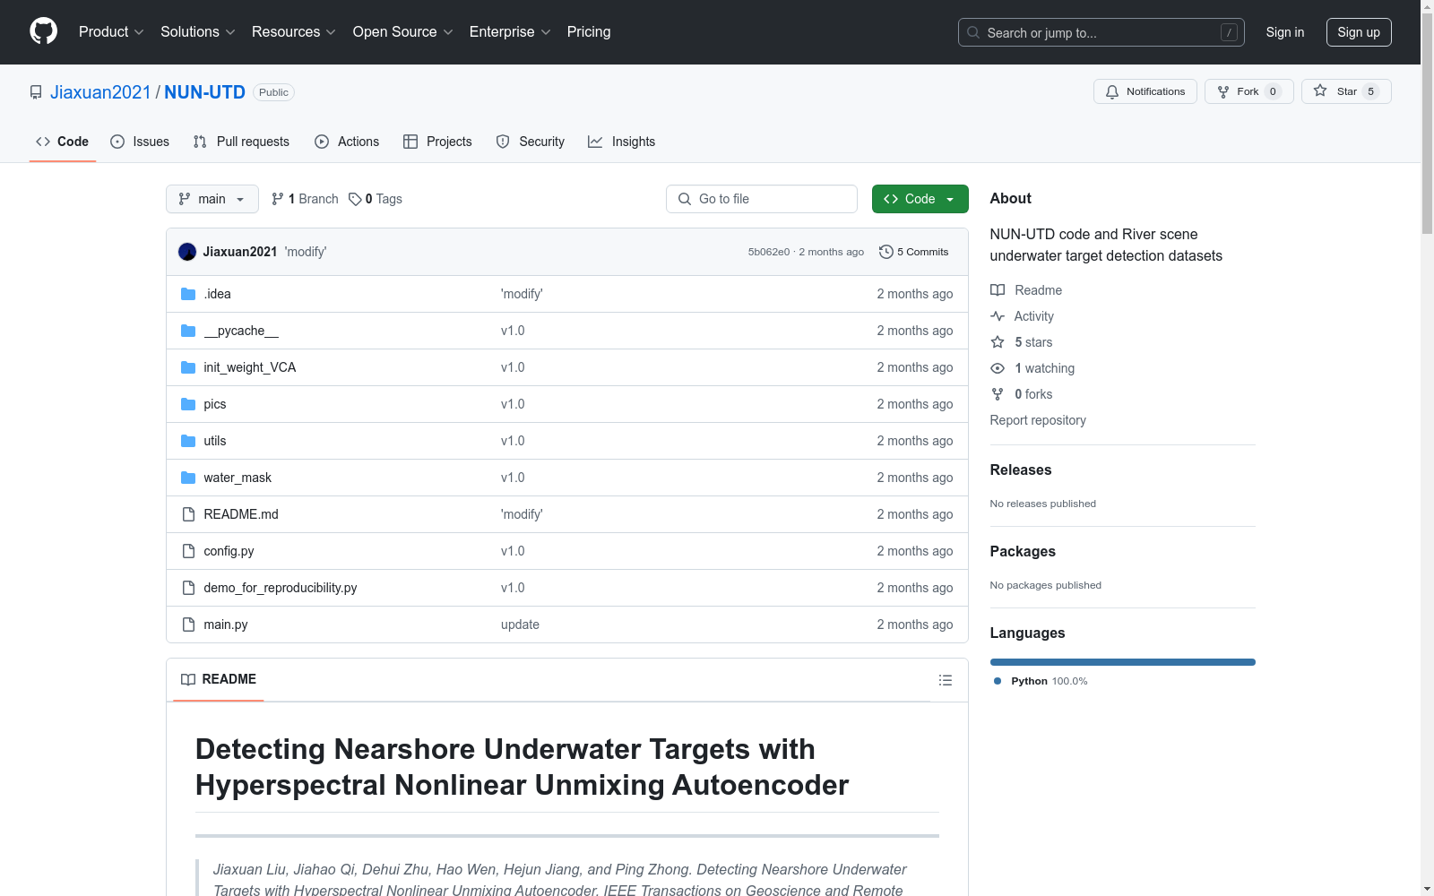View the 0 Tags link

(376, 199)
